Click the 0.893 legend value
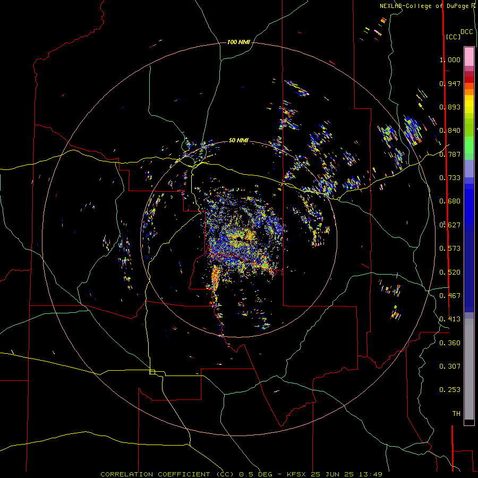This screenshot has width=478, height=478. pyautogui.click(x=450, y=107)
